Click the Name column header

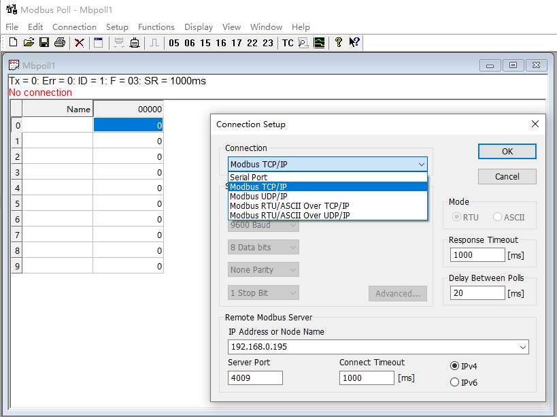pyautogui.click(x=58, y=109)
